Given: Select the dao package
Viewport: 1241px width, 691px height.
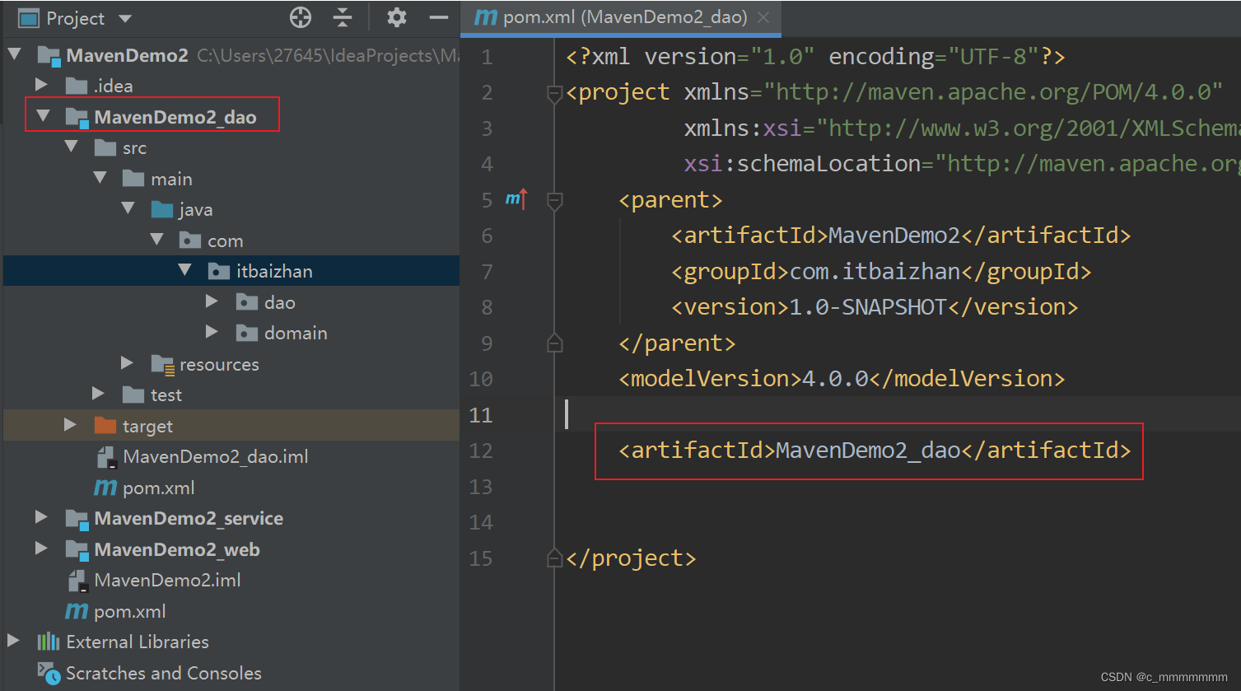Looking at the screenshot, I should tap(280, 302).
